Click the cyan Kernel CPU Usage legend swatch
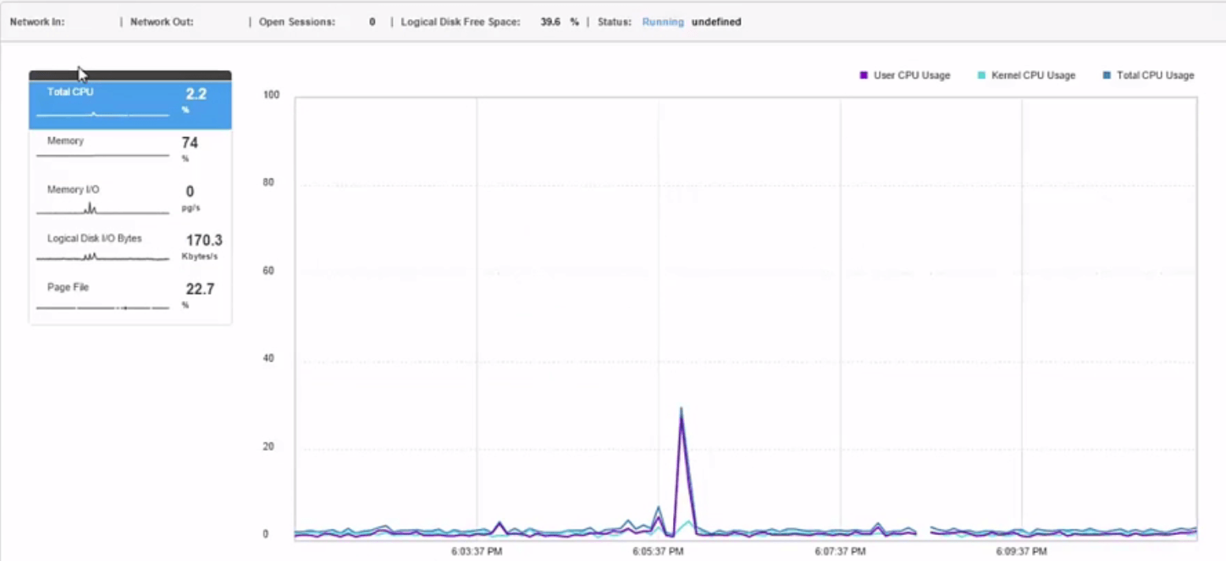 [x=981, y=76]
